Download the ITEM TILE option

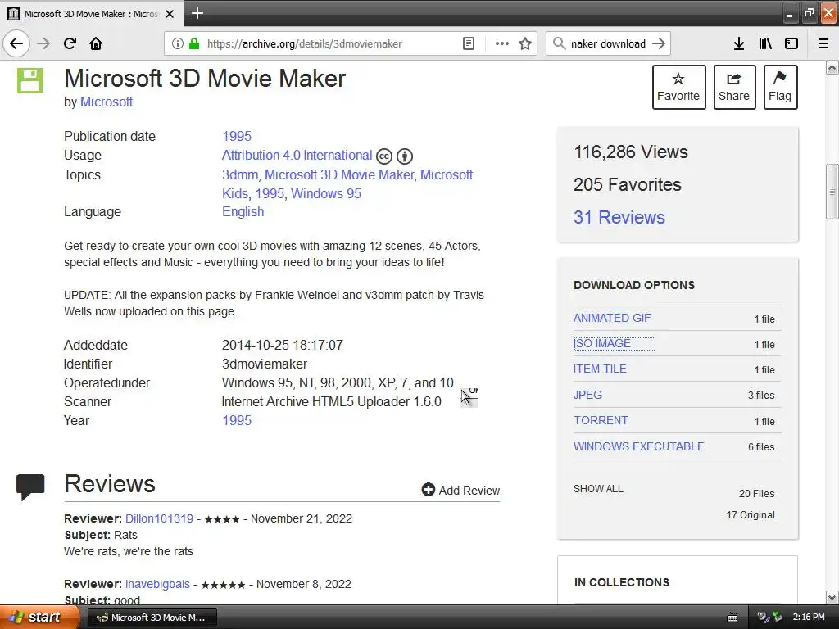tap(600, 369)
